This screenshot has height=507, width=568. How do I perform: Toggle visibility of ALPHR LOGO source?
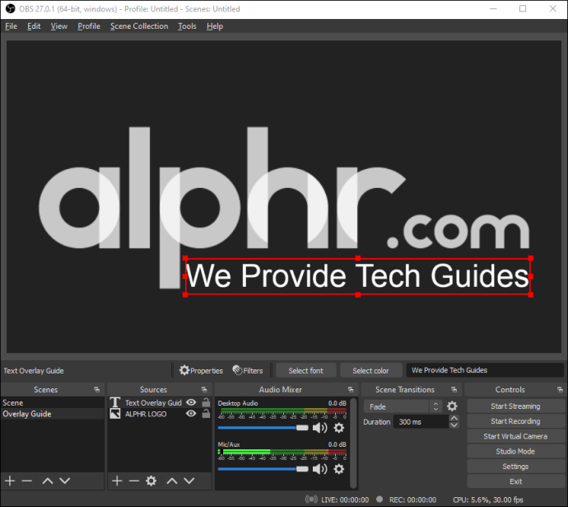click(191, 414)
